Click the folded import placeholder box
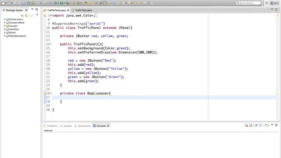This screenshot has width=281, height=158. click(96, 16)
